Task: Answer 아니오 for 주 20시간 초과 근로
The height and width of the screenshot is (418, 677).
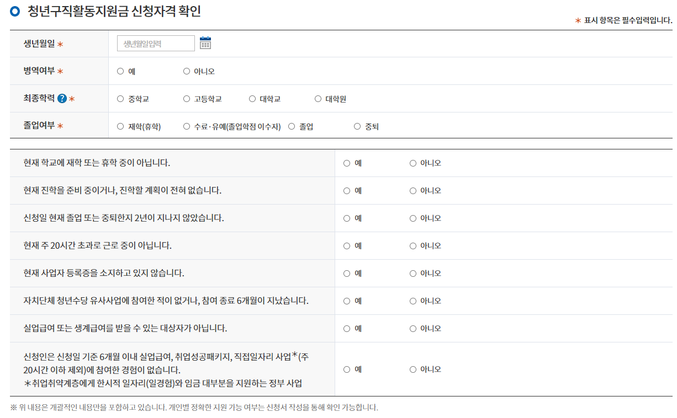Action: pyautogui.click(x=413, y=246)
